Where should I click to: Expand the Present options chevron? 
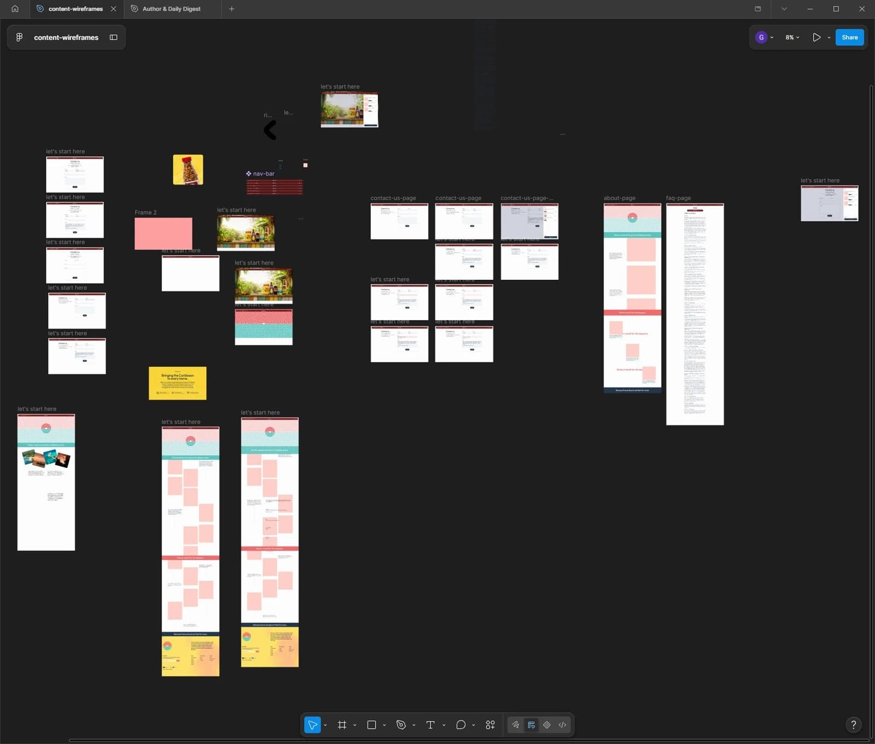click(x=829, y=38)
